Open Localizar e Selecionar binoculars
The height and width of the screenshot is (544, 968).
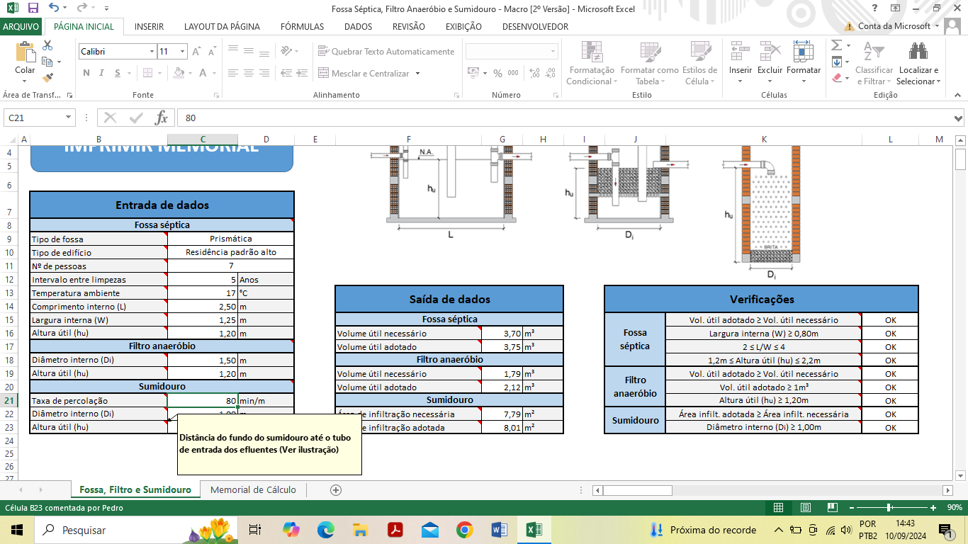pyautogui.click(x=918, y=54)
